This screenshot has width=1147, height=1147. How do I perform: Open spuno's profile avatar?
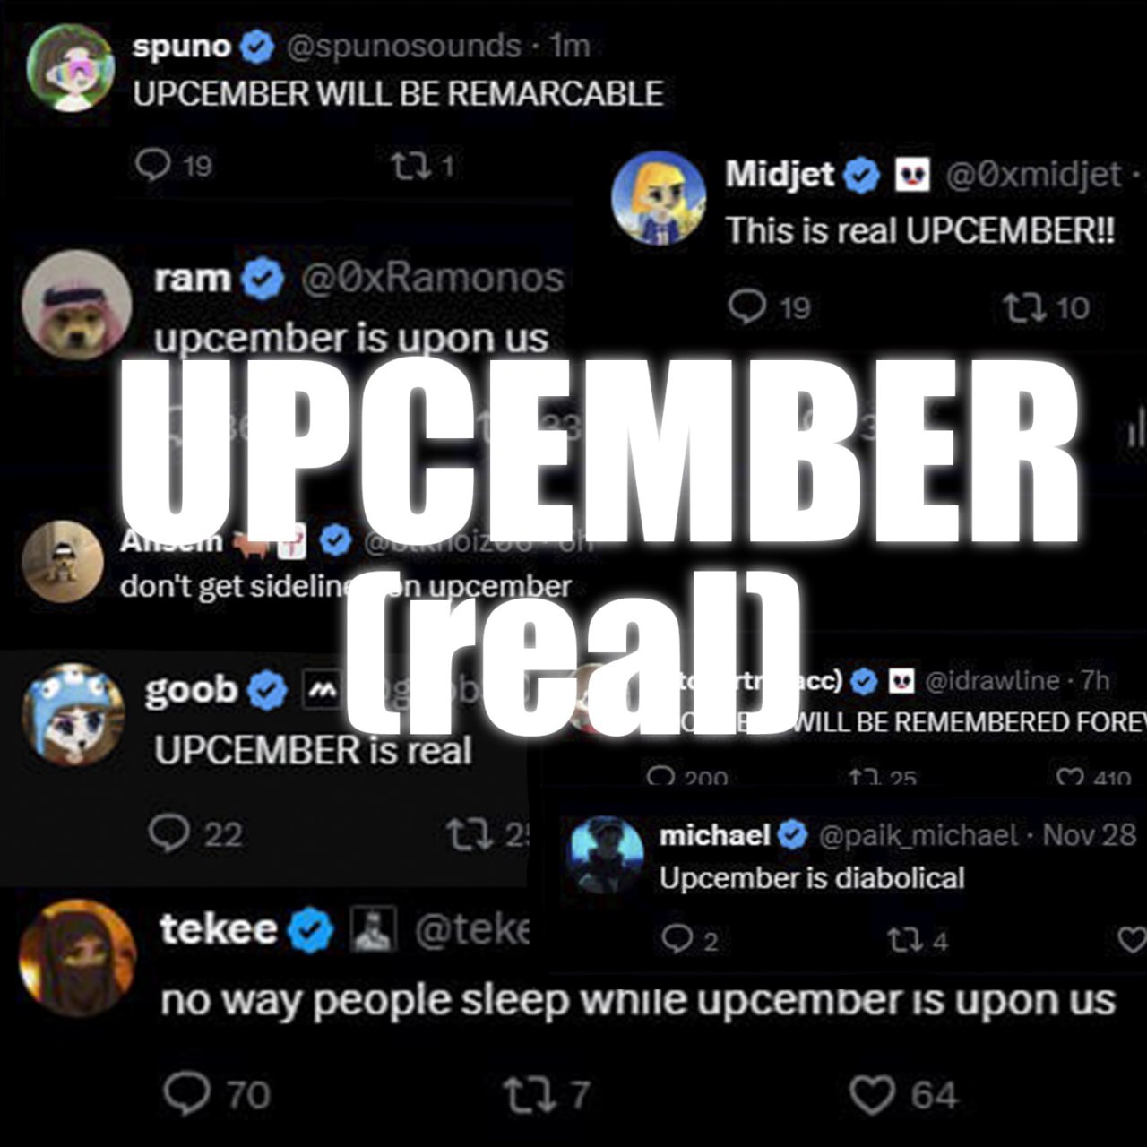(x=71, y=67)
